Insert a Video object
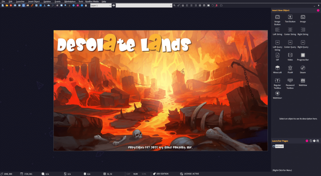 (290, 57)
